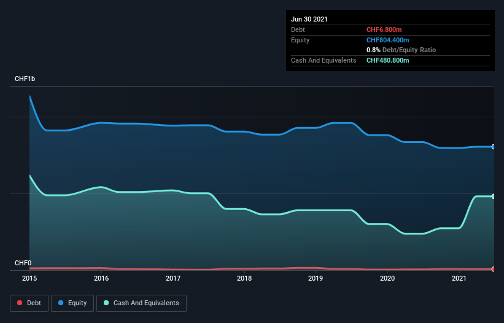Image resolution: width=504 pixels, height=323 pixels.
Task: Click the 2021 x-axis label
Action: 459,278
